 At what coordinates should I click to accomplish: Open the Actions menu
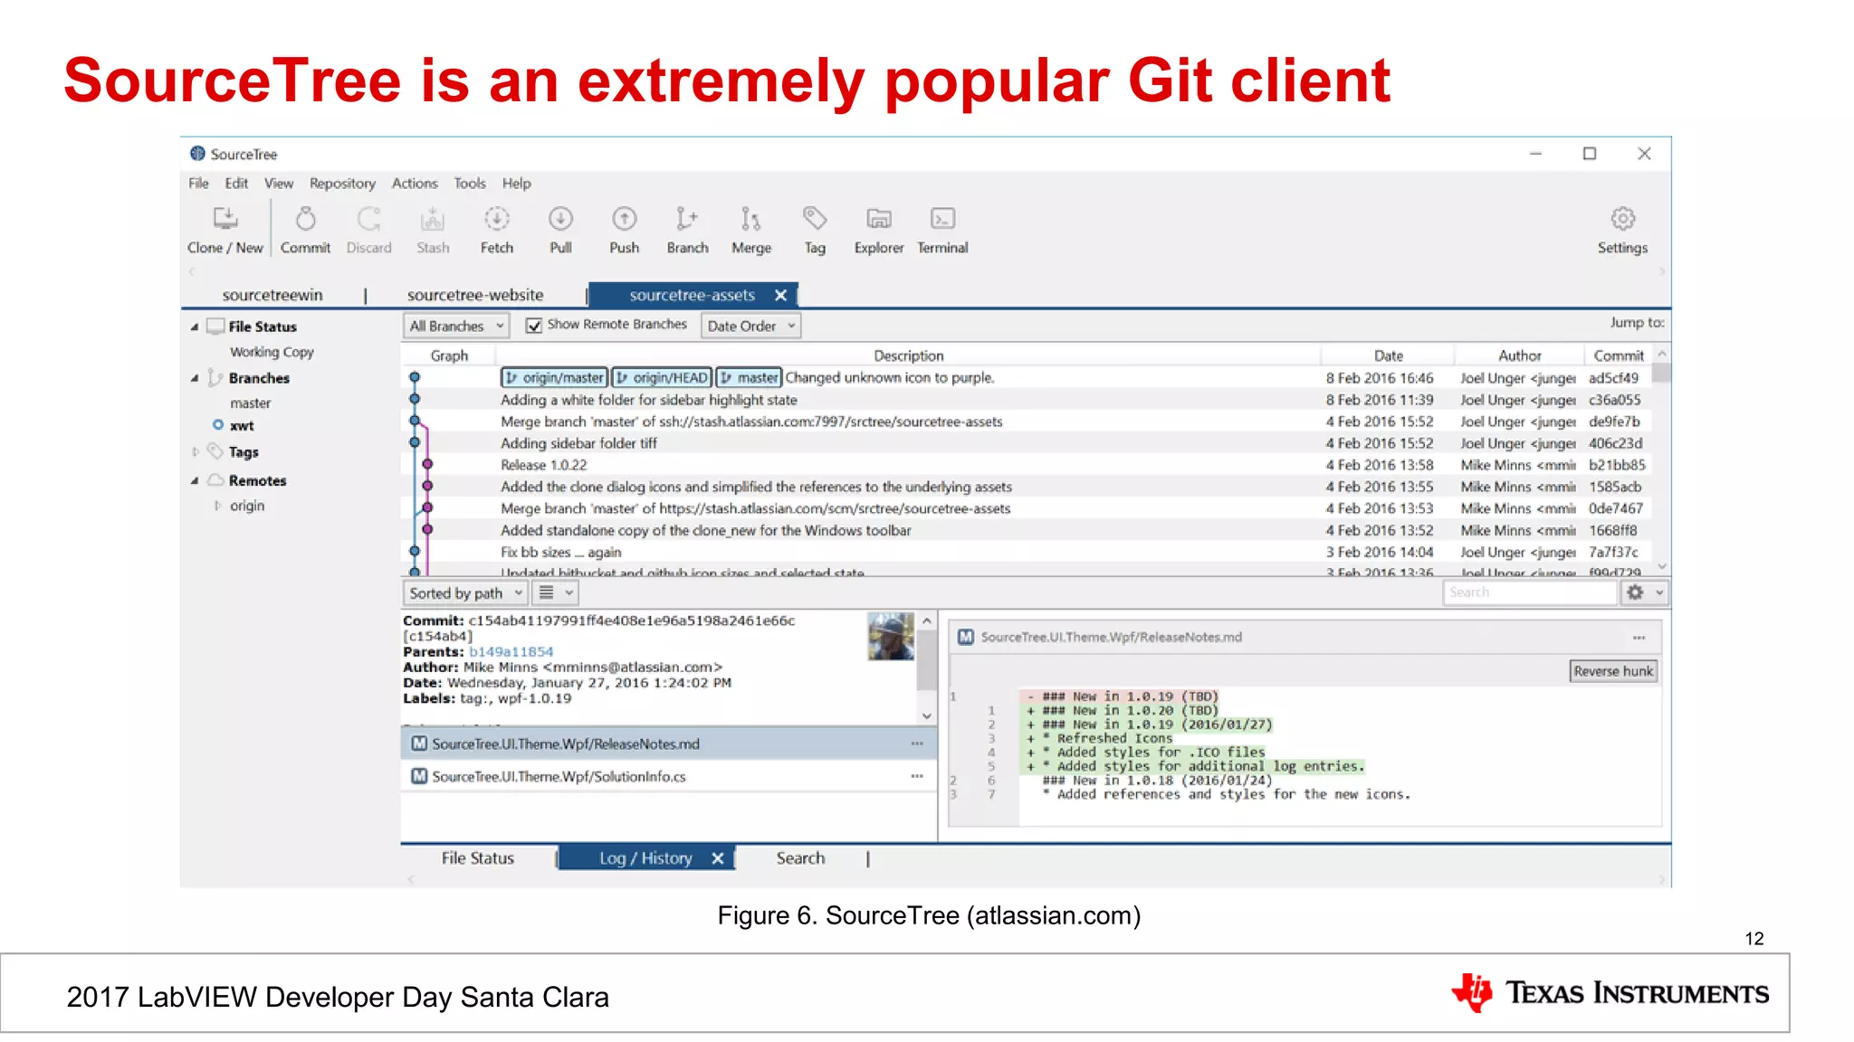point(415,184)
